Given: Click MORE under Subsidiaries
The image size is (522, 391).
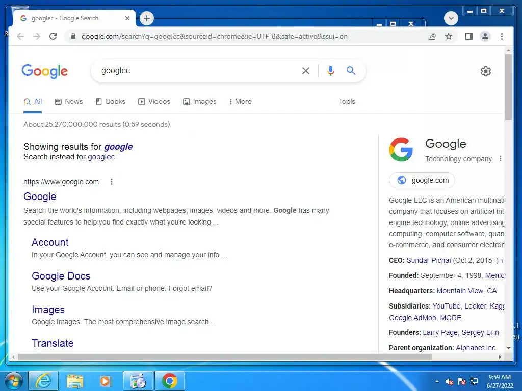Looking at the screenshot, I should (x=451, y=318).
